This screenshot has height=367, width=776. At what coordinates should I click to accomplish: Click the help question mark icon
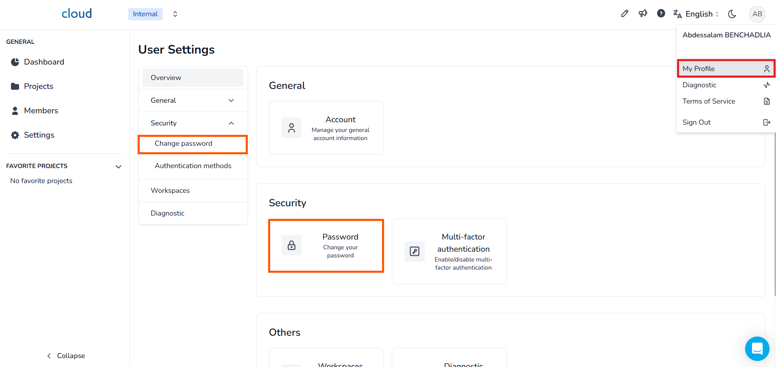[661, 14]
